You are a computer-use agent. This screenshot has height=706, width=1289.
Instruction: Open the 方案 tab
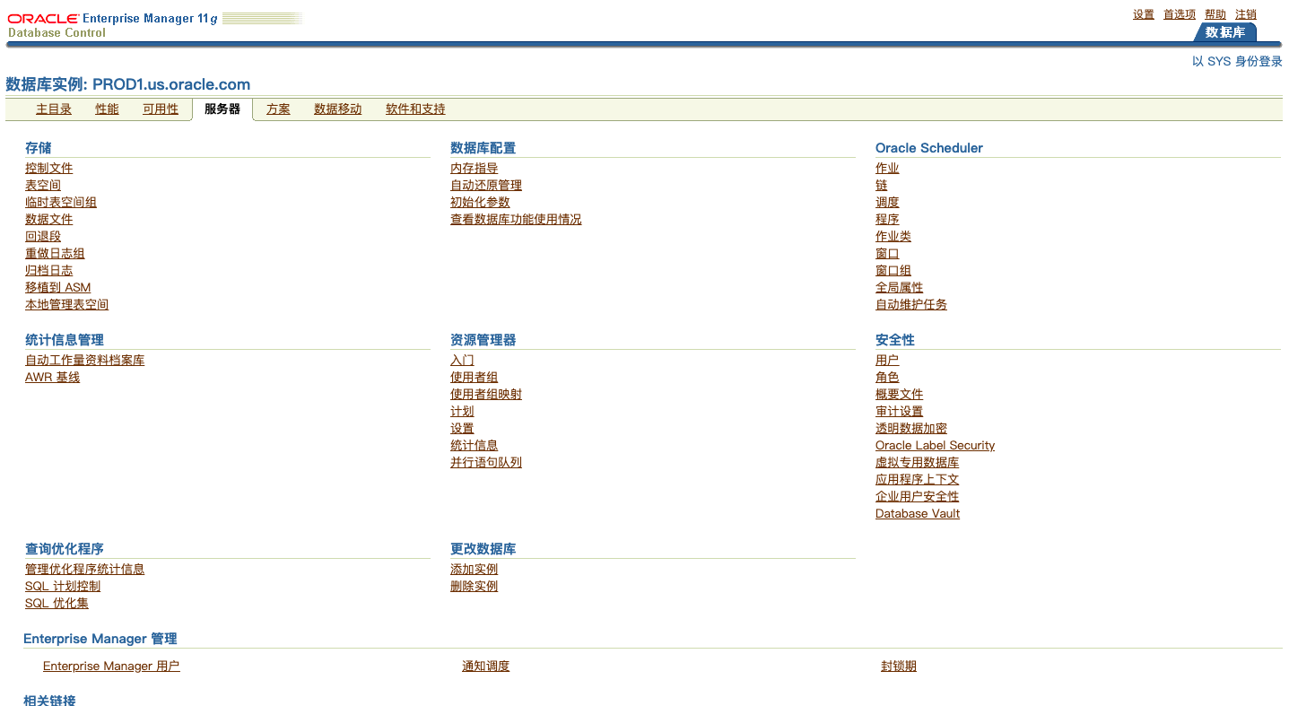click(x=278, y=109)
